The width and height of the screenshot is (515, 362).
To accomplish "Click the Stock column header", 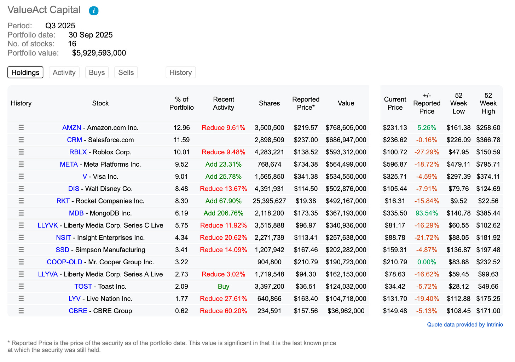I will (x=100, y=103).
